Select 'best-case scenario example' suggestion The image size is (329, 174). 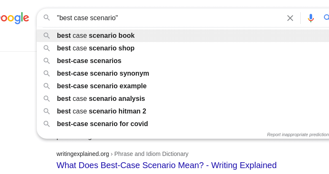pyautogui.click(x=102, y=86)
